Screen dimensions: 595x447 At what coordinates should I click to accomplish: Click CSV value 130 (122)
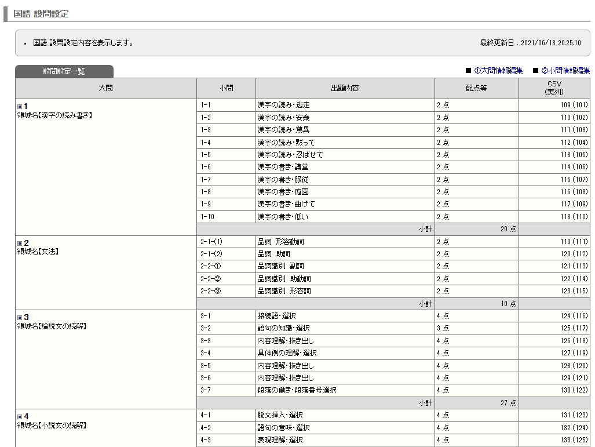pyautogui.click(x=574, y=390)
